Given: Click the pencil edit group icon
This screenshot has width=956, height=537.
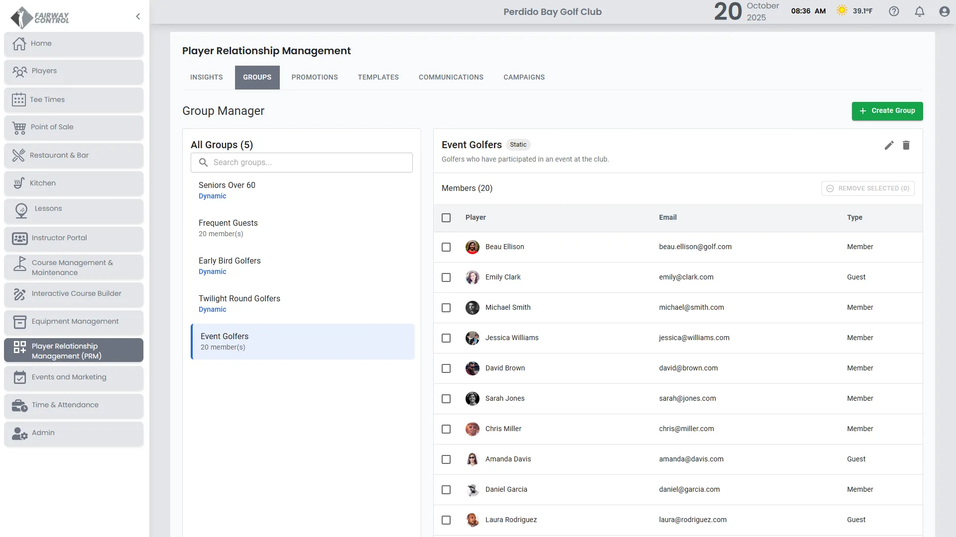Looking at the screenshot, I should pyautogui.click(x=889, y=145).
